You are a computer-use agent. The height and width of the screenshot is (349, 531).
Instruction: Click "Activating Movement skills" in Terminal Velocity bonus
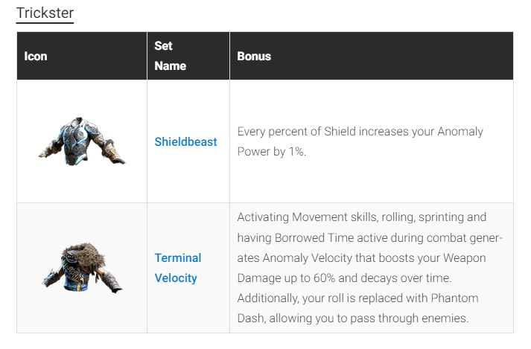click(x=302, y=217)
